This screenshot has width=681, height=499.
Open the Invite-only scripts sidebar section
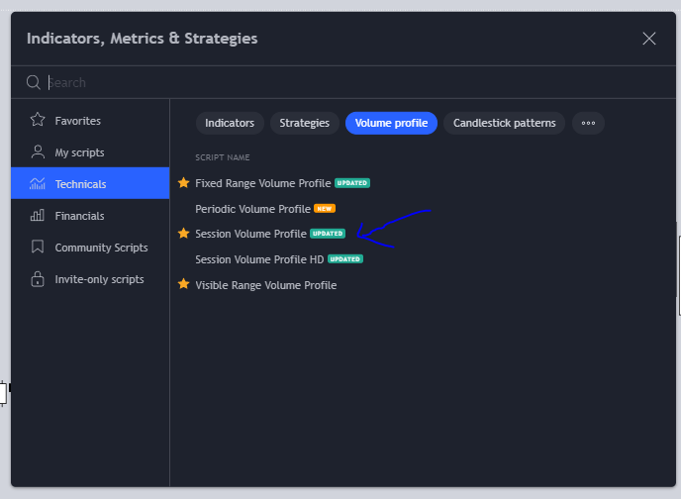pos(90,279)
